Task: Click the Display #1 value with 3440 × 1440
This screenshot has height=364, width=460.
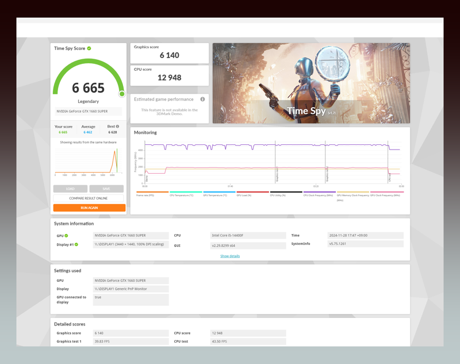Action: 131,244
